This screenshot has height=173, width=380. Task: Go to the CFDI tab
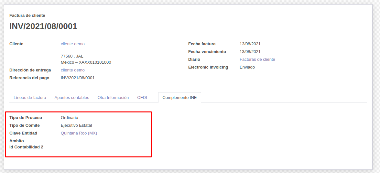pos(142,97)
